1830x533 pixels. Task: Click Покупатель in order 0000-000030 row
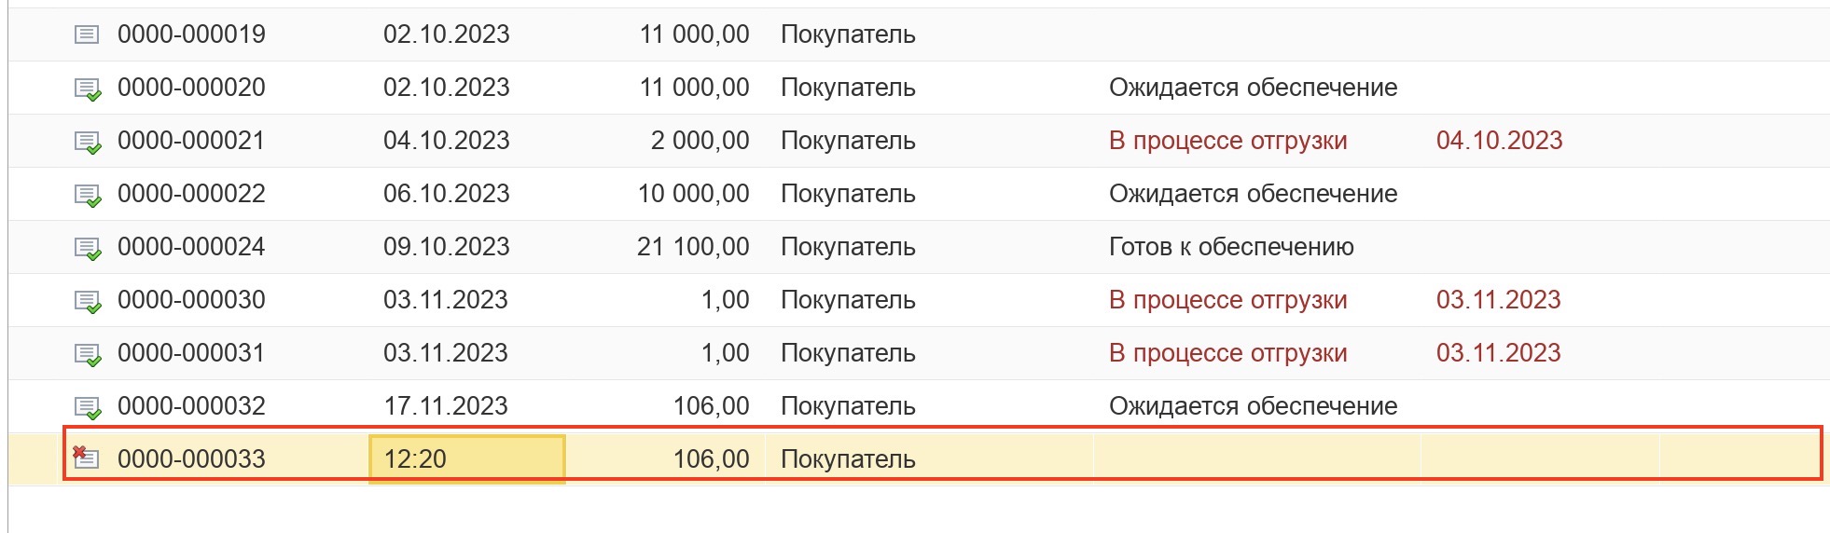tap(848, 300)
